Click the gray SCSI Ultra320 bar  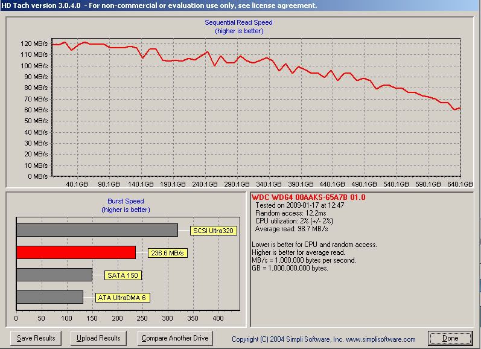(x=97, y=230)
